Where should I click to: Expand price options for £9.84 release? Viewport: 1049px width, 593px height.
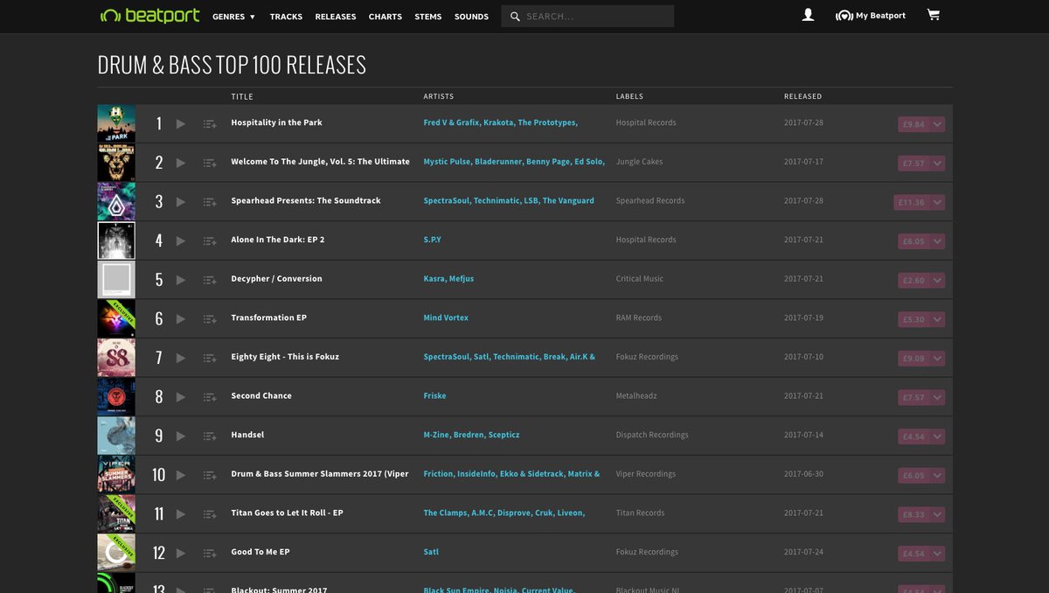[x=938, y=124]
